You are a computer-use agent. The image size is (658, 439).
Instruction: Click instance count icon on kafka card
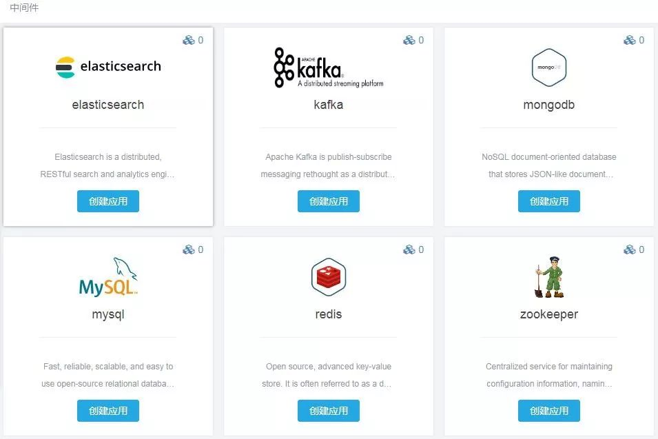[x=409, y=40]
